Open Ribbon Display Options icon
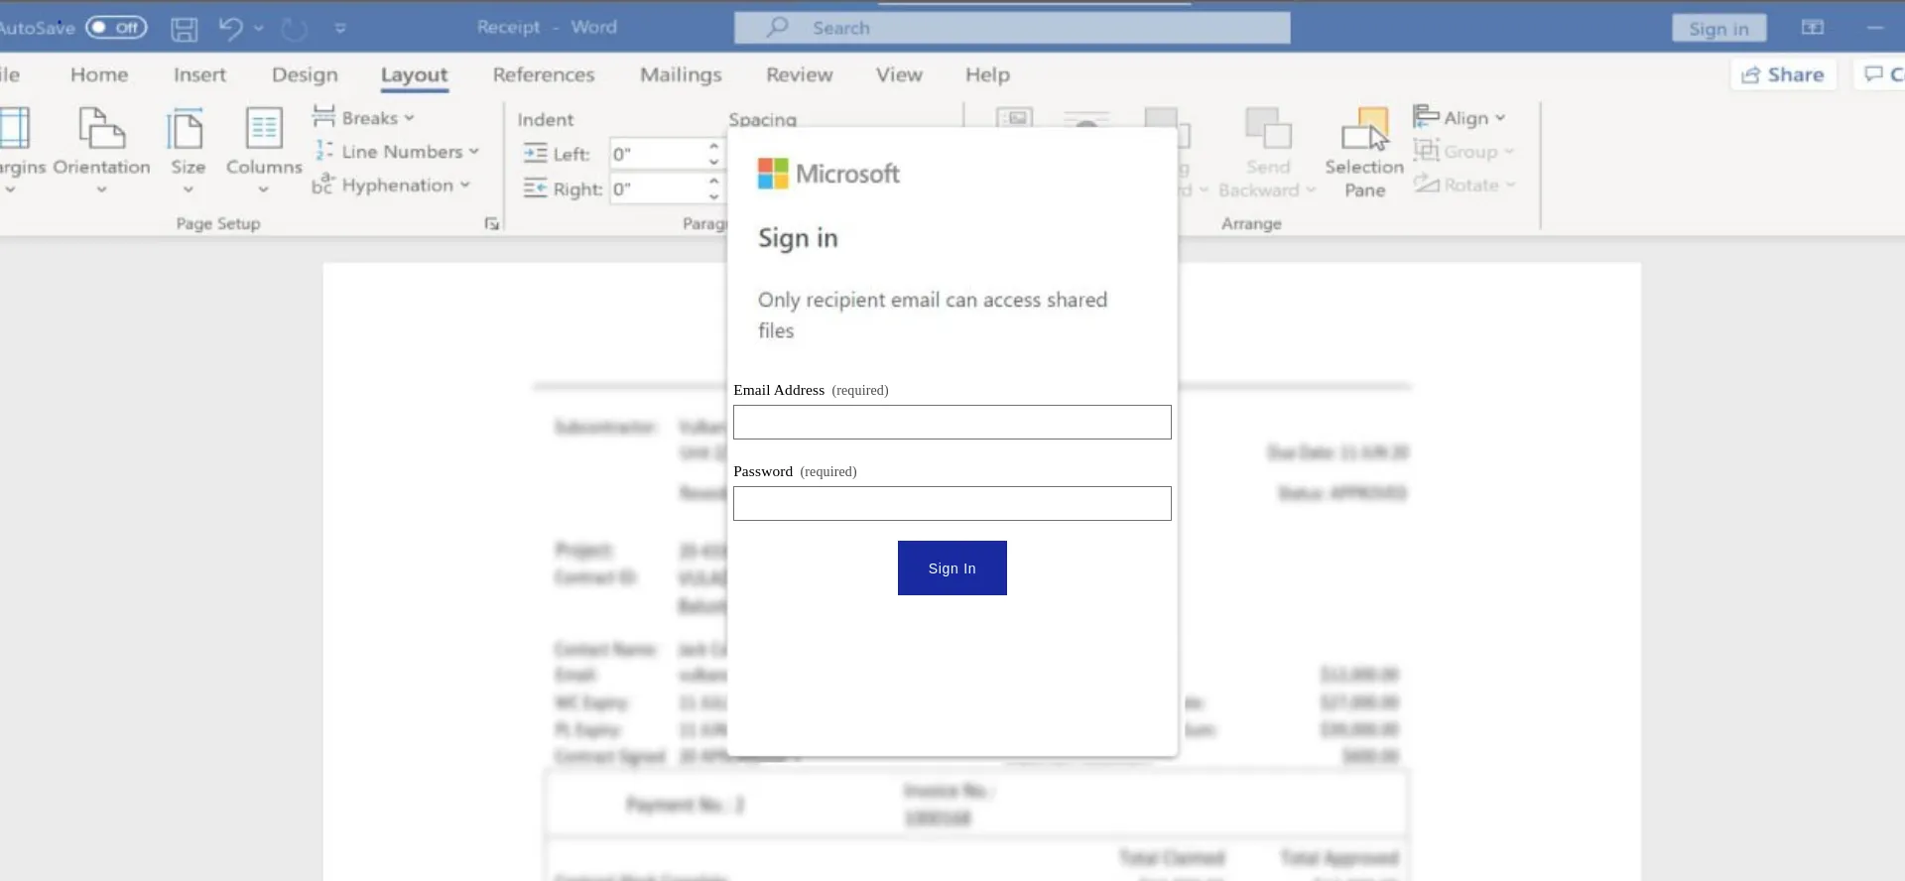The height and width of the screenshot is (881, 1905). pyautogui.click(x=1813, y=28)
